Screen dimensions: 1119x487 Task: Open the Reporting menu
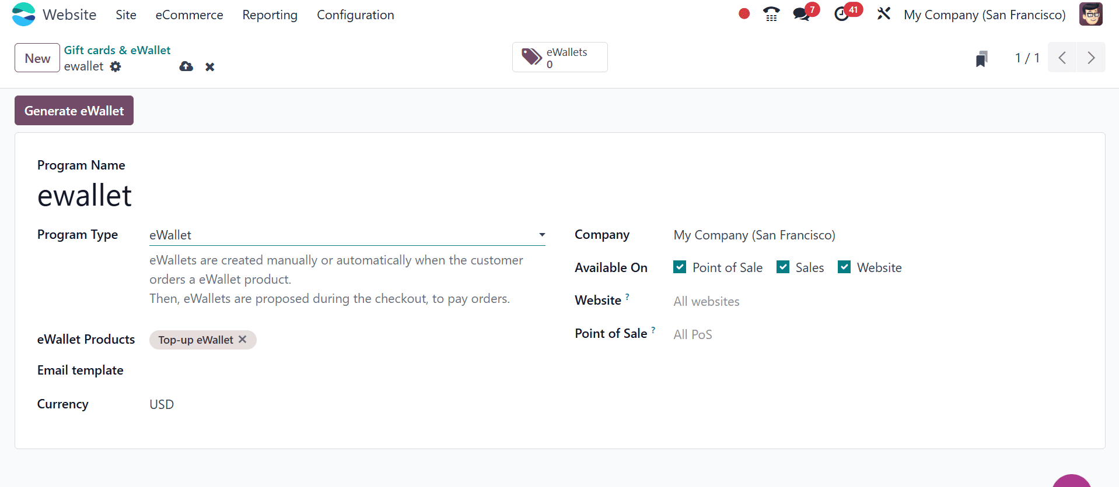pyautogui.click(x=270, y=15)
